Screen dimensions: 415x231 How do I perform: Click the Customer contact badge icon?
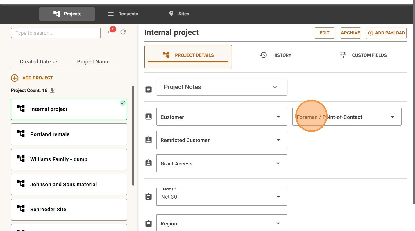click(x=149, y=117)
